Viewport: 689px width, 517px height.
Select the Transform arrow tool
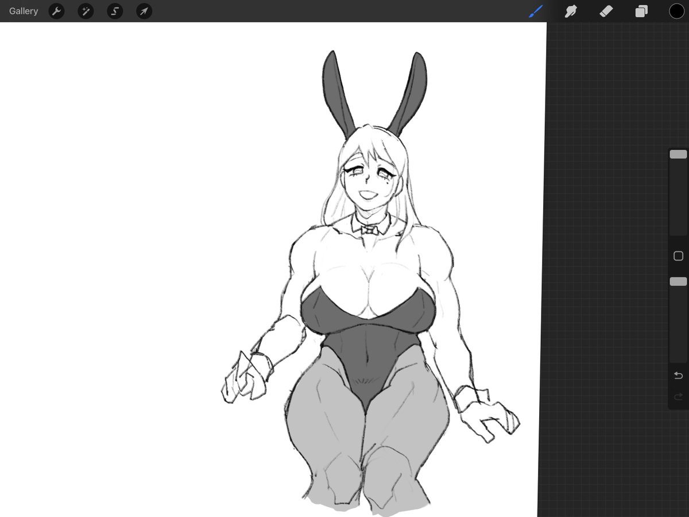(144, 11)
